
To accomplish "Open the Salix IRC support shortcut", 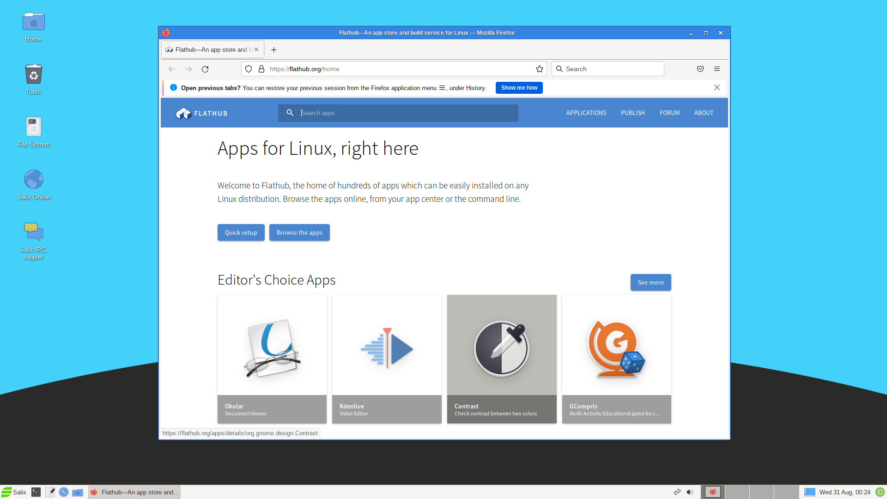I will pyautogui.click(x=33, y=241).
